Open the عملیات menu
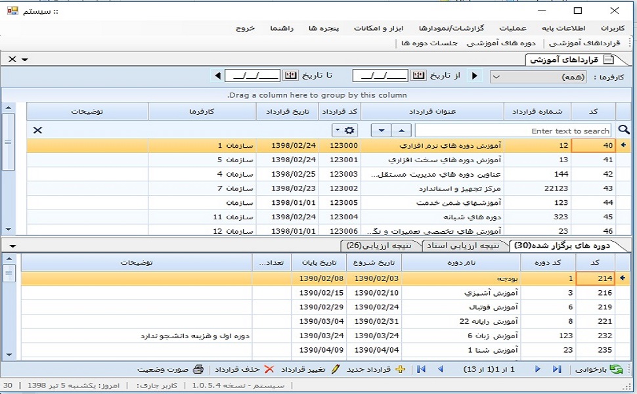Image resolution: width=637 pixels, height=394 pixels. click(513, 28)
